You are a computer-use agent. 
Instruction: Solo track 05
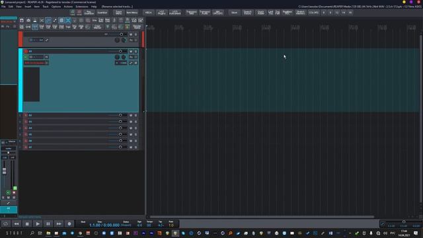click(135, 134)
